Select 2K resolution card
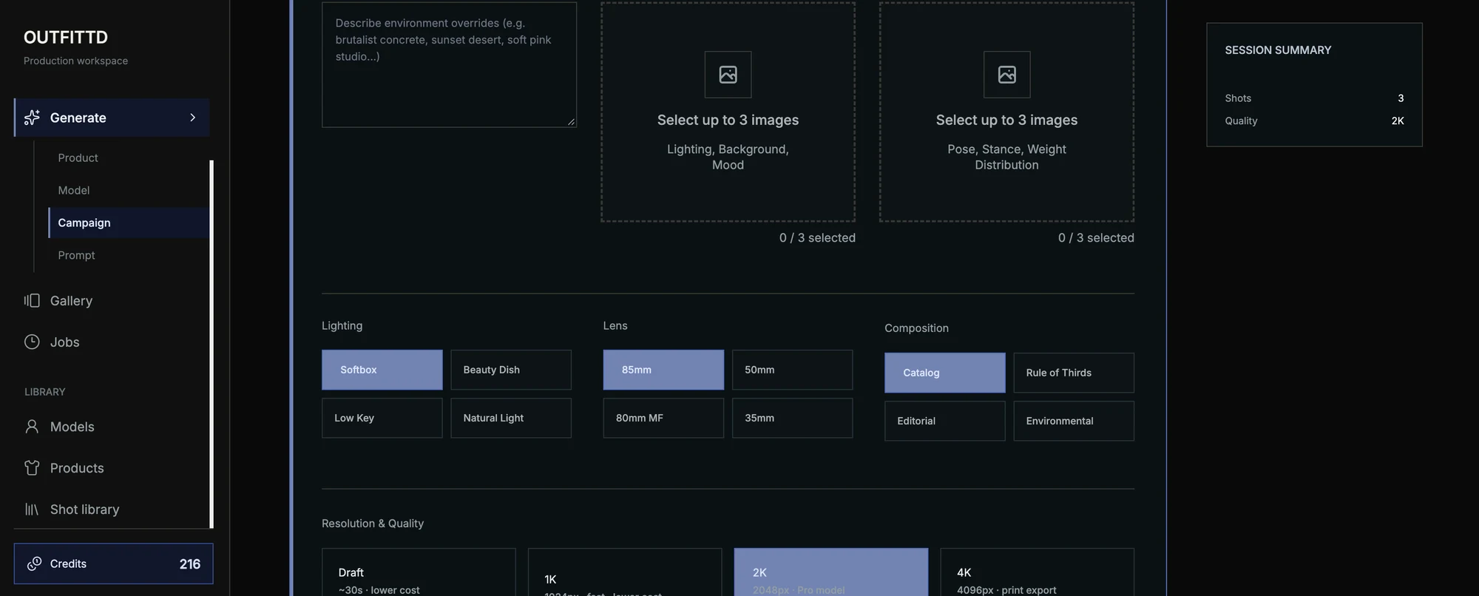This screenshot has width=1479, height=596. click(831, 572)
